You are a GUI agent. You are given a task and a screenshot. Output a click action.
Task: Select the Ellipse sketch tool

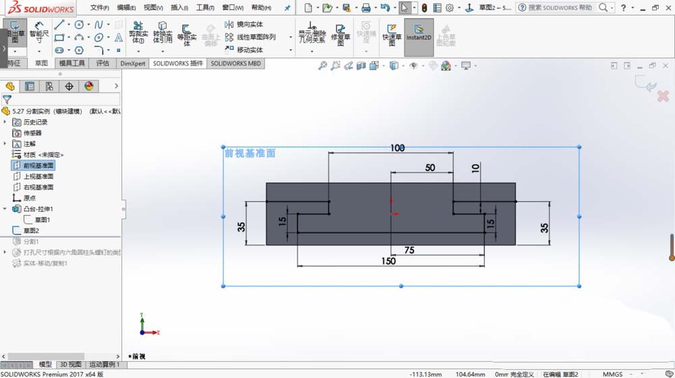click(x=99, y=37)
